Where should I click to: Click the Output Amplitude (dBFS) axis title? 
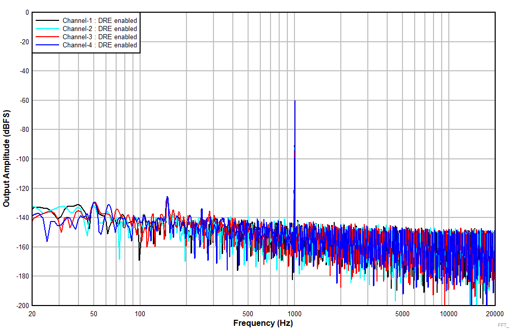7,156
